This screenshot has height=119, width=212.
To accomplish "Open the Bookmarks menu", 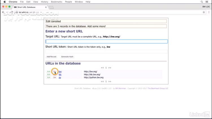I will point(56,2).
